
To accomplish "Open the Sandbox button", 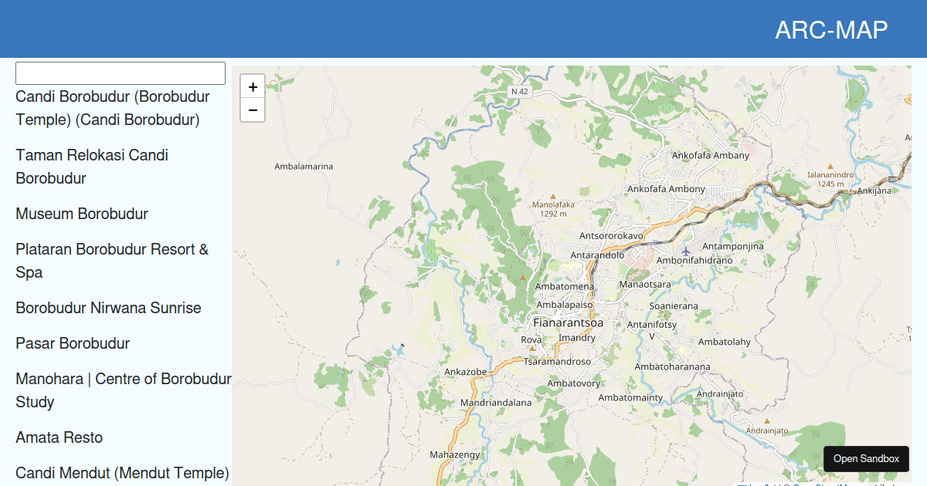I will pos(866,459).
